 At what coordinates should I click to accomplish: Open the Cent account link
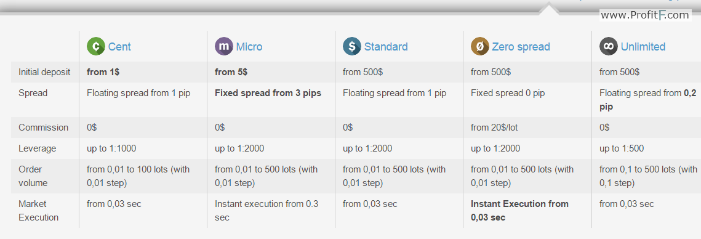(x=119, y=47)
